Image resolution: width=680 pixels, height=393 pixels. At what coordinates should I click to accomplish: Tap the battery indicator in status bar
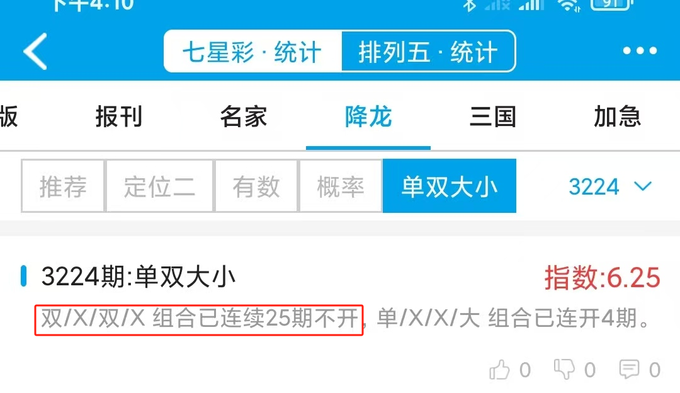pyautogui.click(x=611, y=4)
